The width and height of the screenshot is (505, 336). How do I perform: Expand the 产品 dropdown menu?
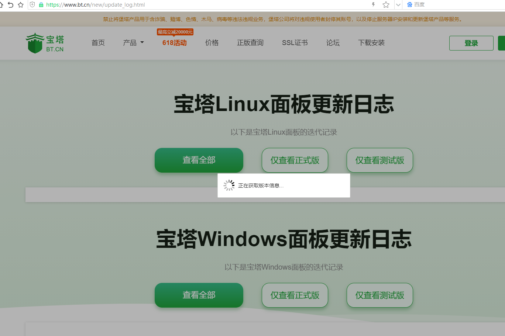[x=134, y=43]
